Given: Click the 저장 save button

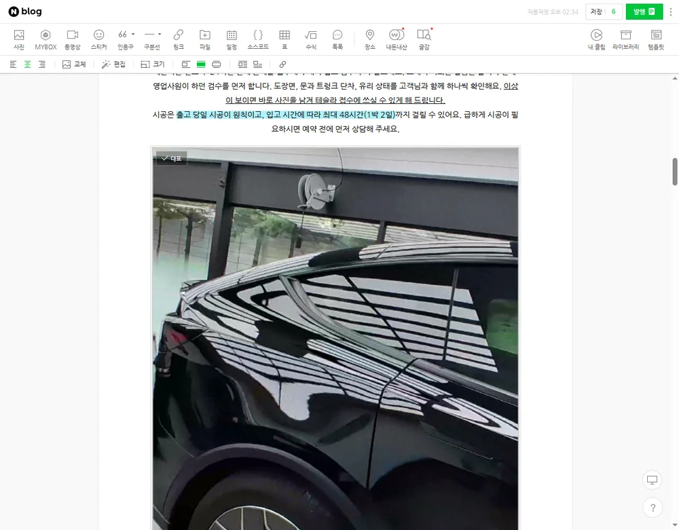Looking at the screenshot, I should tap(596, 12).
